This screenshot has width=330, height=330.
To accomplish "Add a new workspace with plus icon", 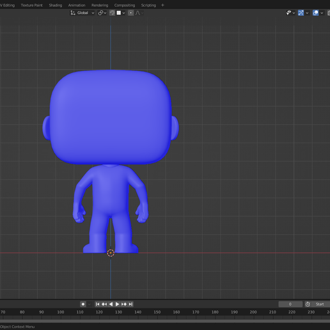I will point(162,5).
